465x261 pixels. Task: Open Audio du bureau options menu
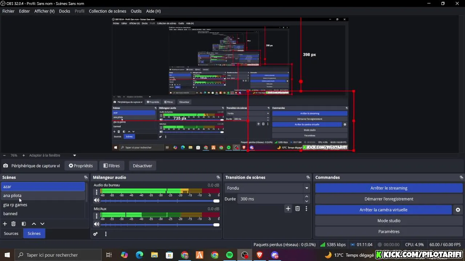97,192
